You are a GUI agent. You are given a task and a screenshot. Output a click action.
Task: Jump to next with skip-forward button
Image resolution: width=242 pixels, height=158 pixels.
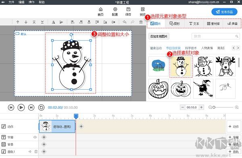click(31, 107)
